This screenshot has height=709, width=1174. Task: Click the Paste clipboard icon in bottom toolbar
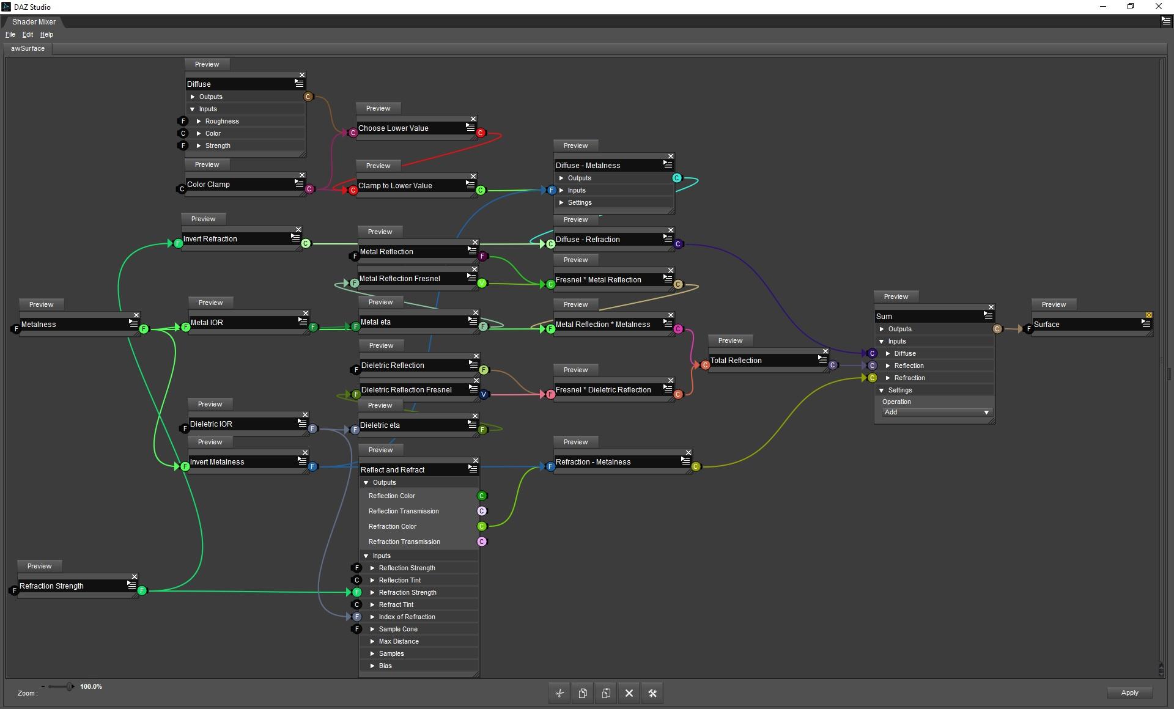click(606, 693)
